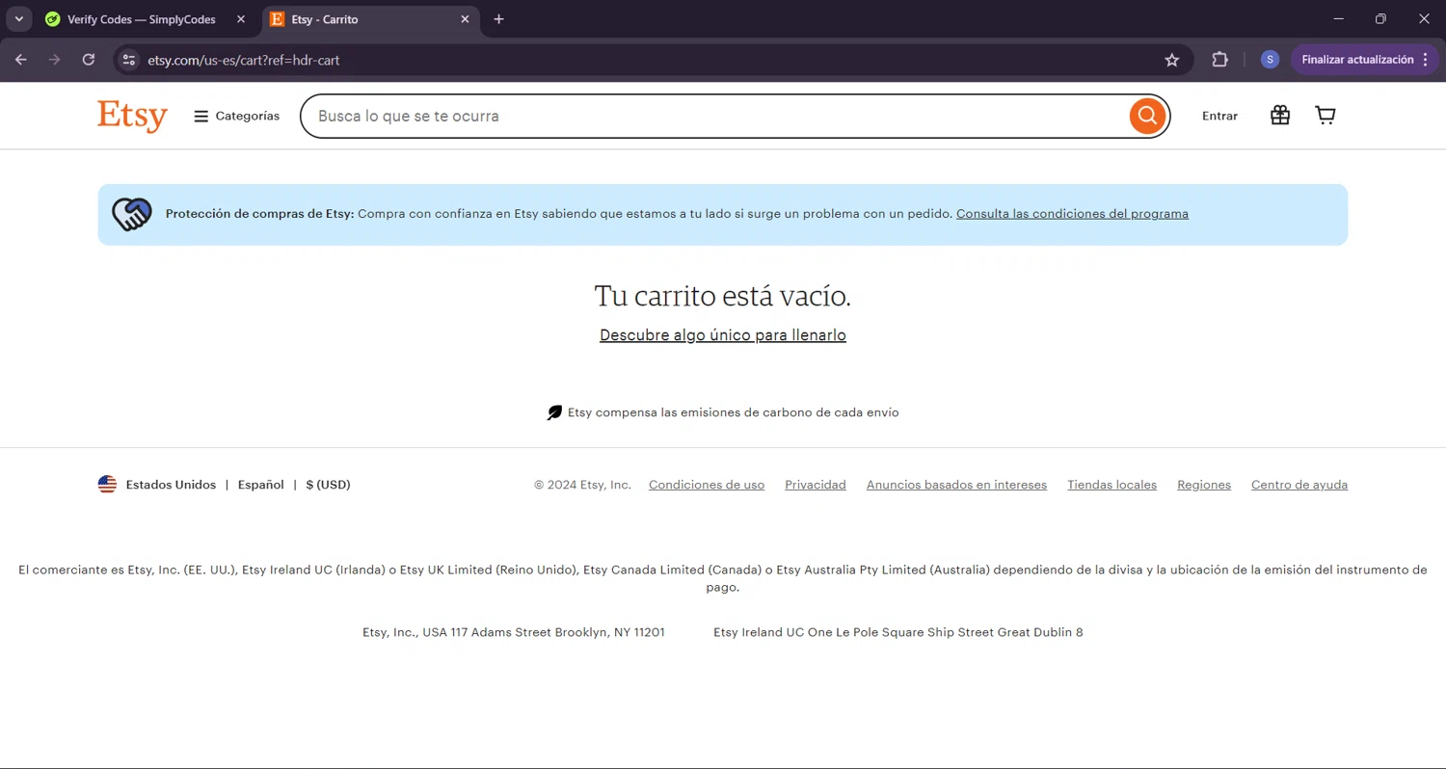Open Regiones footer link
1446x769 pixels.
click(x=1204, y=485)
